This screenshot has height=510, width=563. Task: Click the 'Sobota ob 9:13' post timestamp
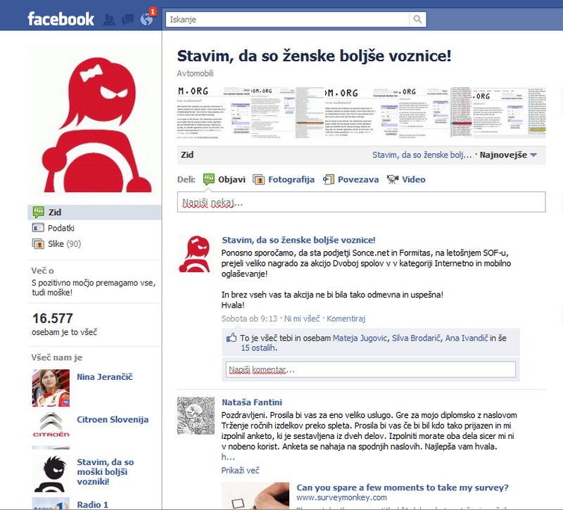(249, 319)
